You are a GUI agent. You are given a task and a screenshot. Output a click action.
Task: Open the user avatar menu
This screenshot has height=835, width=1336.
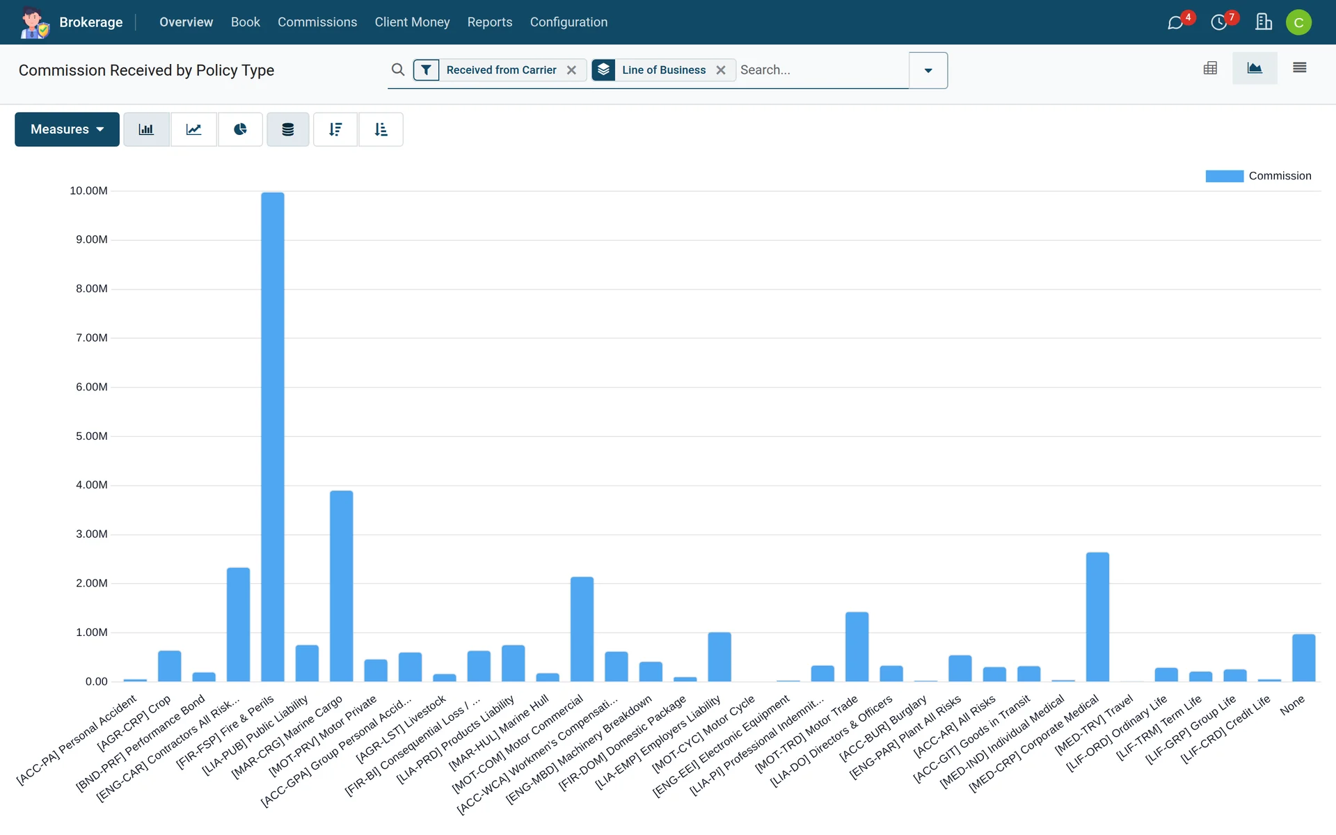tap(1298, 22)
